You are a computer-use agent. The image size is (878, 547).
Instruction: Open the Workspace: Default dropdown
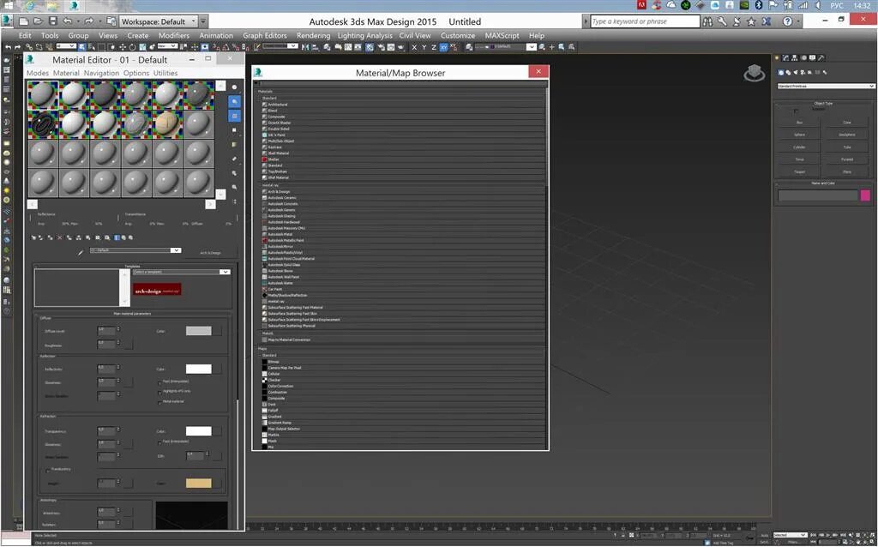pyautogui.click(x=159, y=21)
